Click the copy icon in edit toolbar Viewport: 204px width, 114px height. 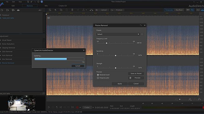[x=61, y=10]
